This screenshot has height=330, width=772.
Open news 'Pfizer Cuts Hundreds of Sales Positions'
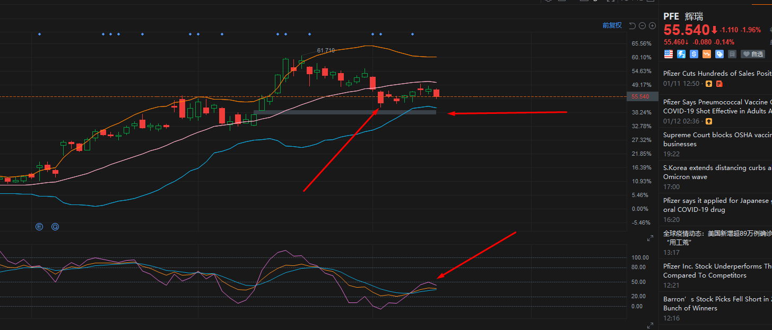point(717,74)
